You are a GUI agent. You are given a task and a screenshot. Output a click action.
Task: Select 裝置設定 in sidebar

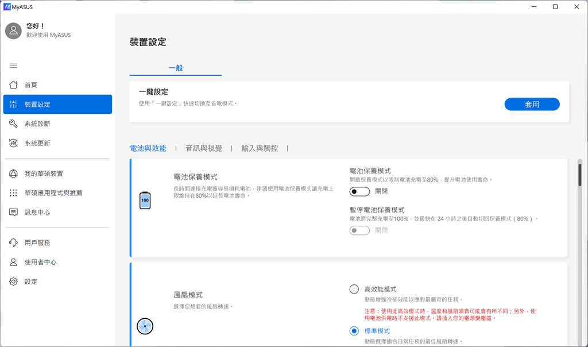(x=57, y=105)
